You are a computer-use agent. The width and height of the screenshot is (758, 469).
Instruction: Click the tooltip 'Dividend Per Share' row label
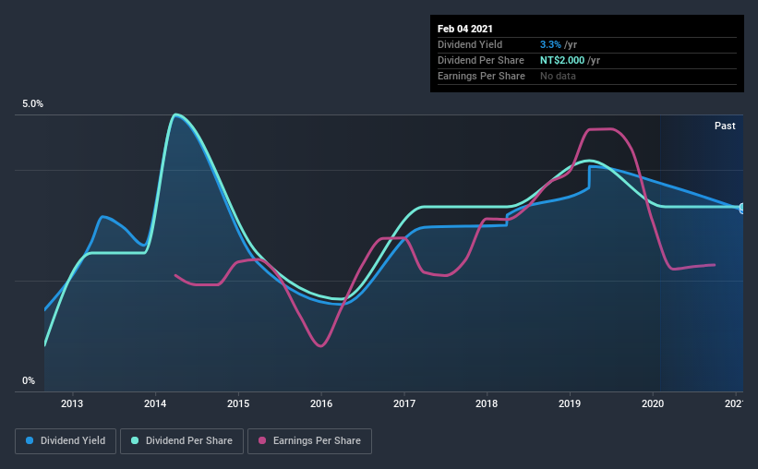pos(481,60)
